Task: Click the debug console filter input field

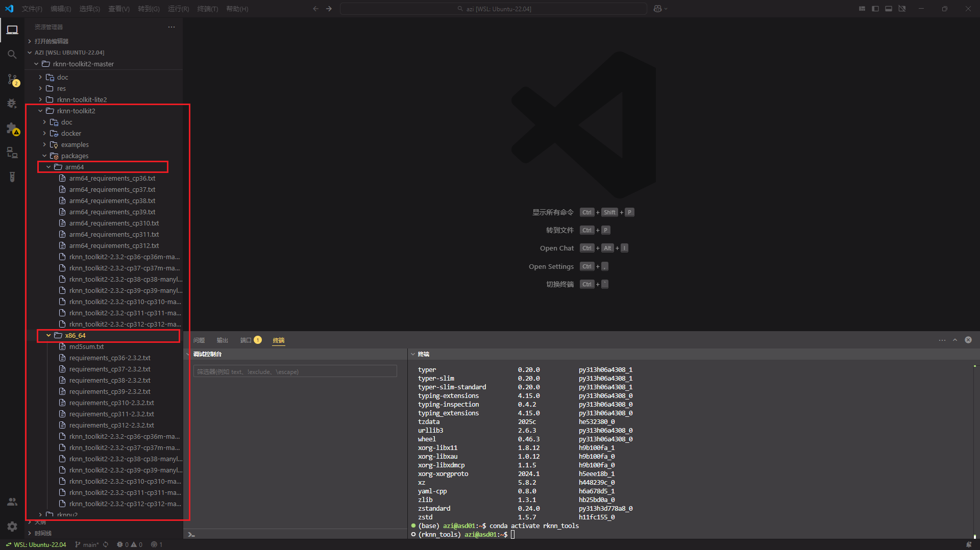Action: click(295, 371)
